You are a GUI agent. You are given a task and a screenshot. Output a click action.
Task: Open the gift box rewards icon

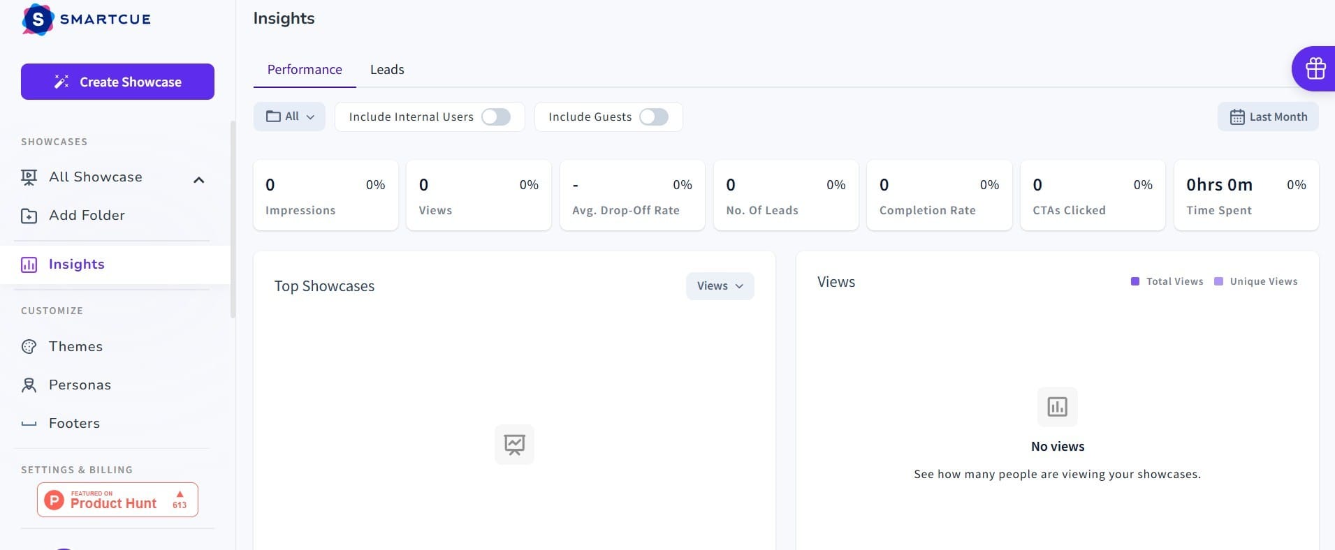[1315, 68]
